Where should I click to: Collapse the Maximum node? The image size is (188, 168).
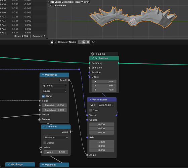tap(43, 165)
